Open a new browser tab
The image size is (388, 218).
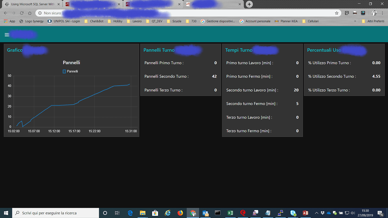(249, 4)
